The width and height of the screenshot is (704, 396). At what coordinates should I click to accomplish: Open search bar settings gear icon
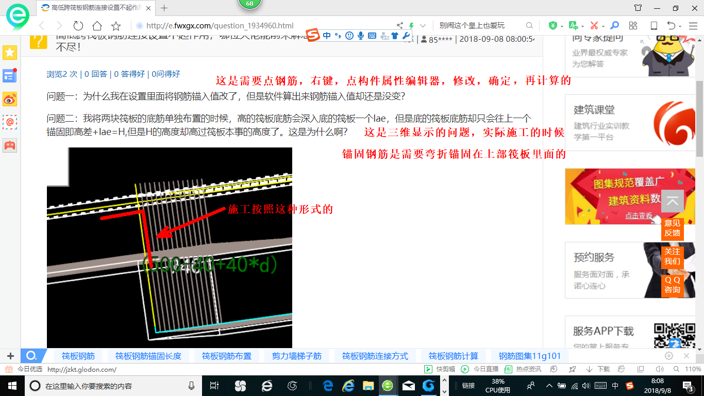coord(669,356)
